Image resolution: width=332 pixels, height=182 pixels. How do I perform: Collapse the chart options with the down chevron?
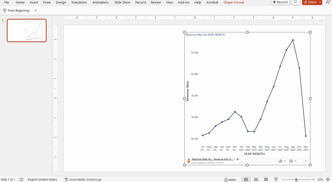(306, 161)
